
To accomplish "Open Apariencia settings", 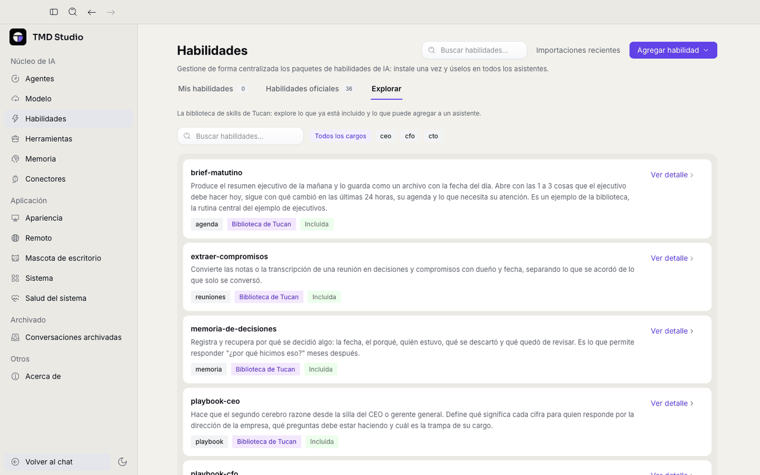I will pyautogui.click(x=69, y=218).
